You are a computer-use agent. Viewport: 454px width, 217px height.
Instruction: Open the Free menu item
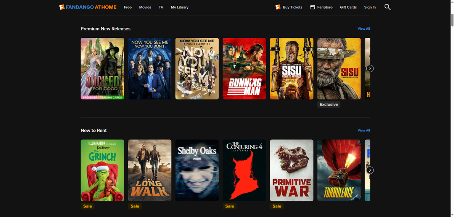coord(128,7)
